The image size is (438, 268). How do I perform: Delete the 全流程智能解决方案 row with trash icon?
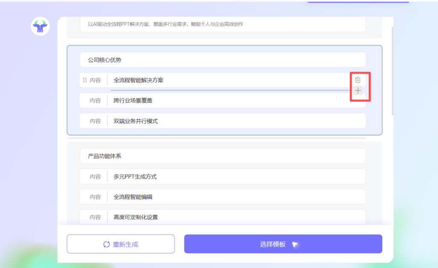tap(358, 80)
